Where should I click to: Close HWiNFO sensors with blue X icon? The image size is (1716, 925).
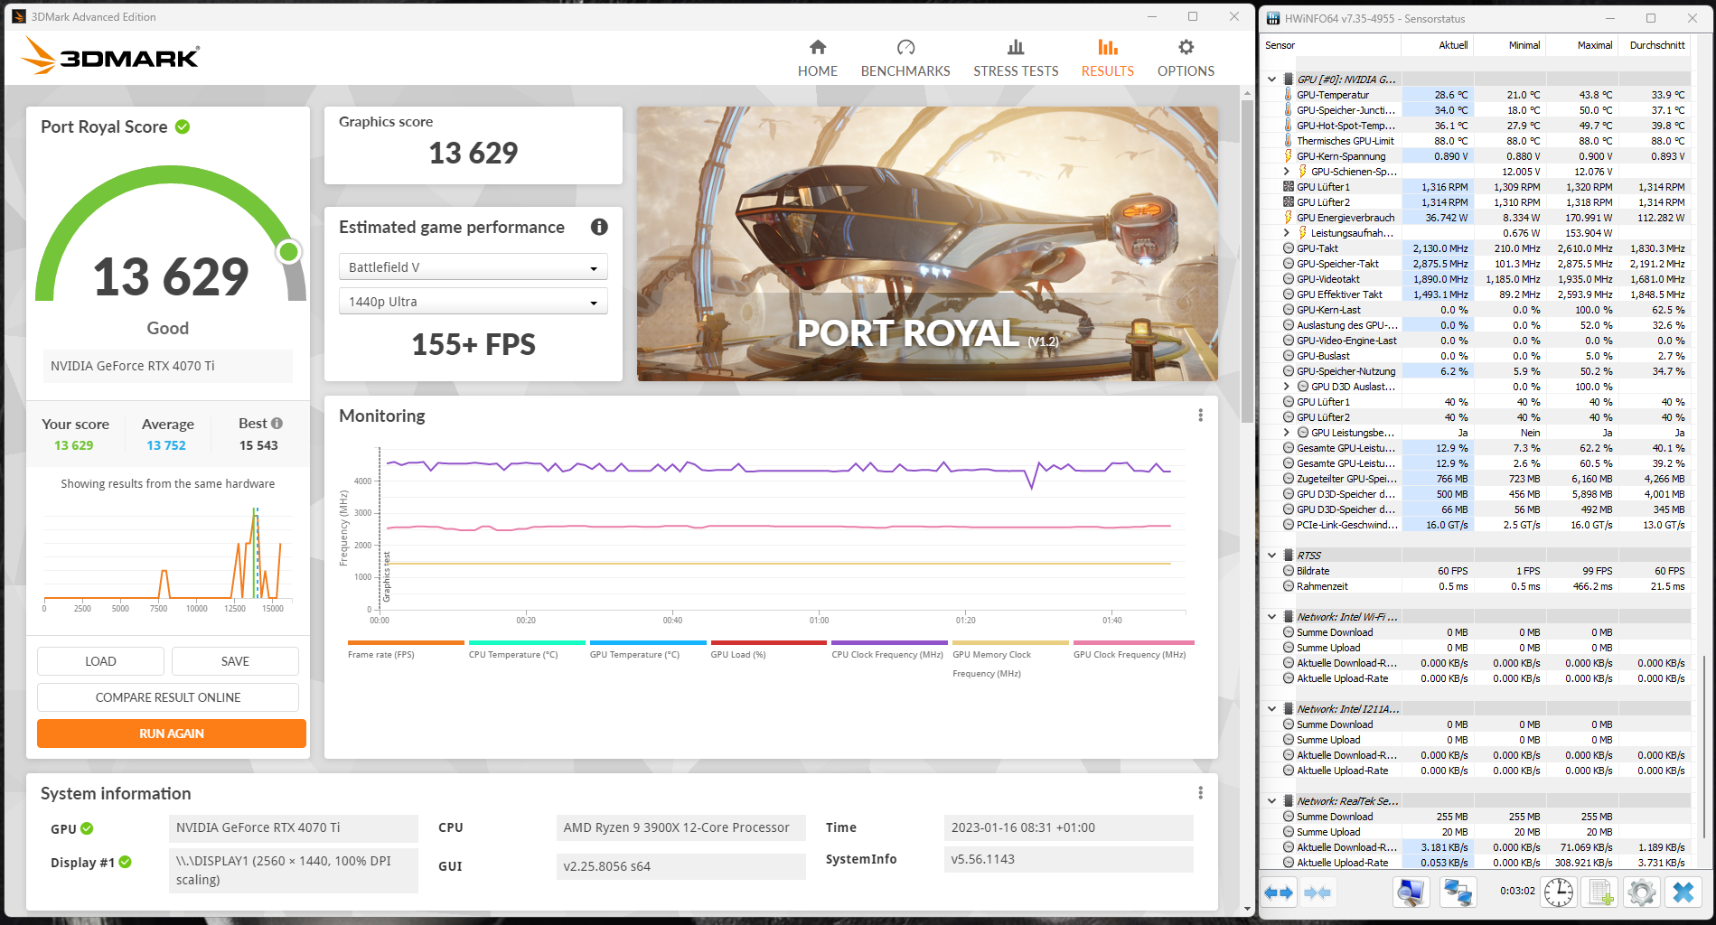pyautogui.click(x=1683, y=893)
